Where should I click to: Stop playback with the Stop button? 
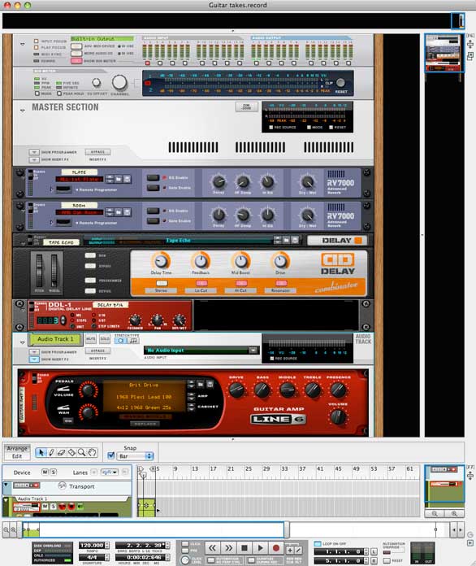coord(244,548)
